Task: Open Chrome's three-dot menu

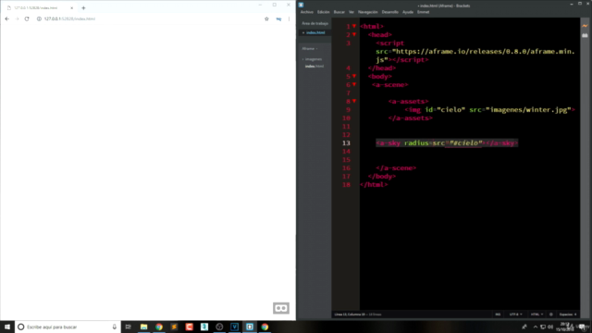Action: (x=289, y=18)
